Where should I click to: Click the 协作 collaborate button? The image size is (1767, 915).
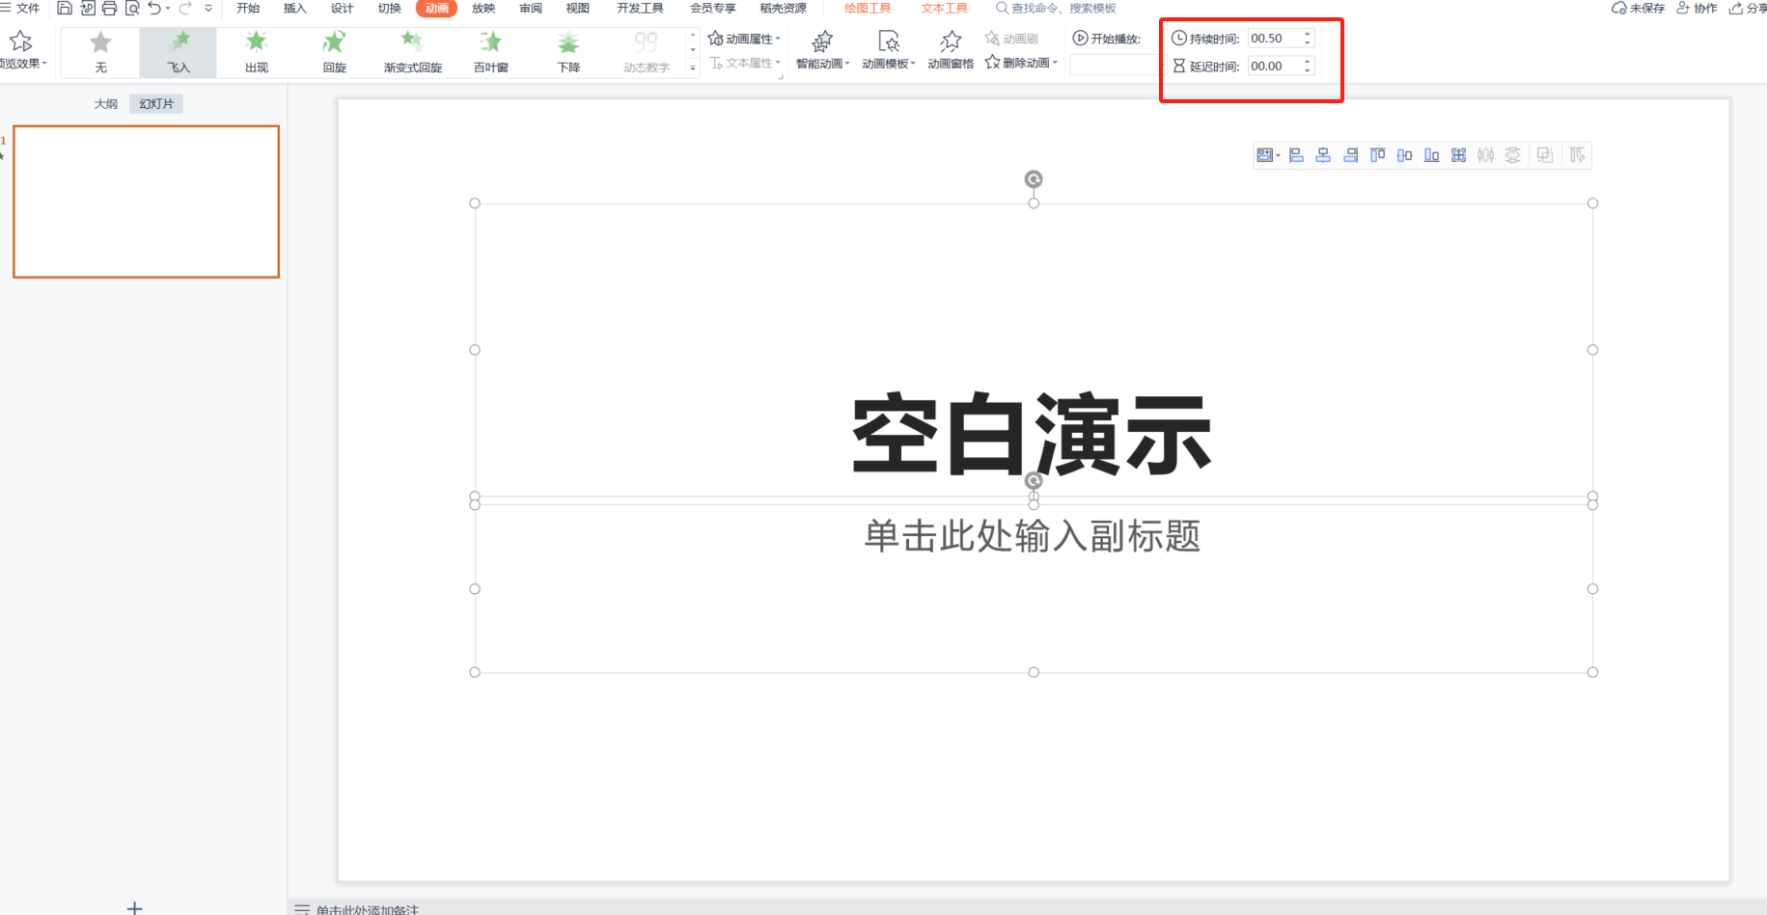pyautogui.click(x=1697, y=9)
